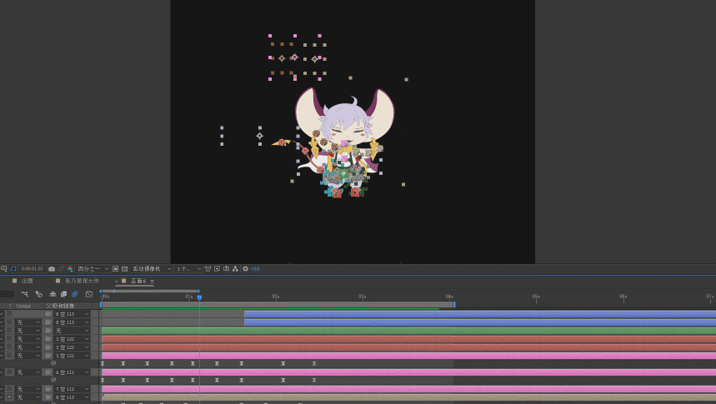Image resolution: width=716 pixels, height=404 pixels.
Task: Click expression icon below the 3.空 122 layers
Action: [53, 363]
